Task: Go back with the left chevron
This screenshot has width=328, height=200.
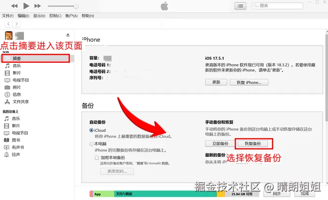Action: tap(8, 24)
